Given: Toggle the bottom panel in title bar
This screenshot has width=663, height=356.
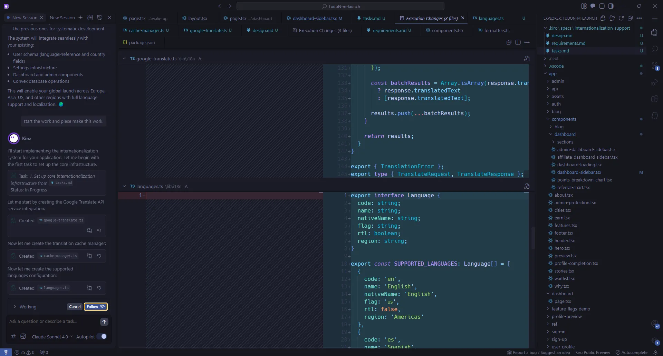Looking at the screenshot, I should point(602,6).
